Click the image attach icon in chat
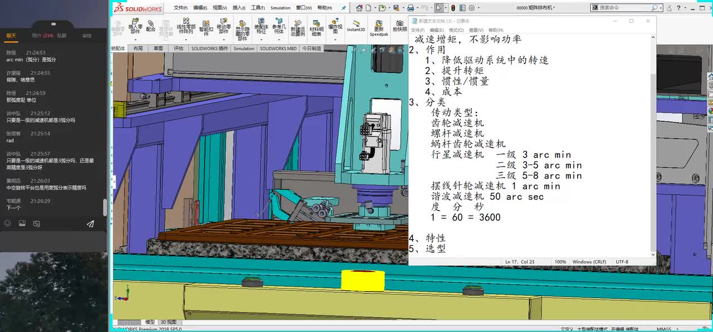 coord(22,223)
